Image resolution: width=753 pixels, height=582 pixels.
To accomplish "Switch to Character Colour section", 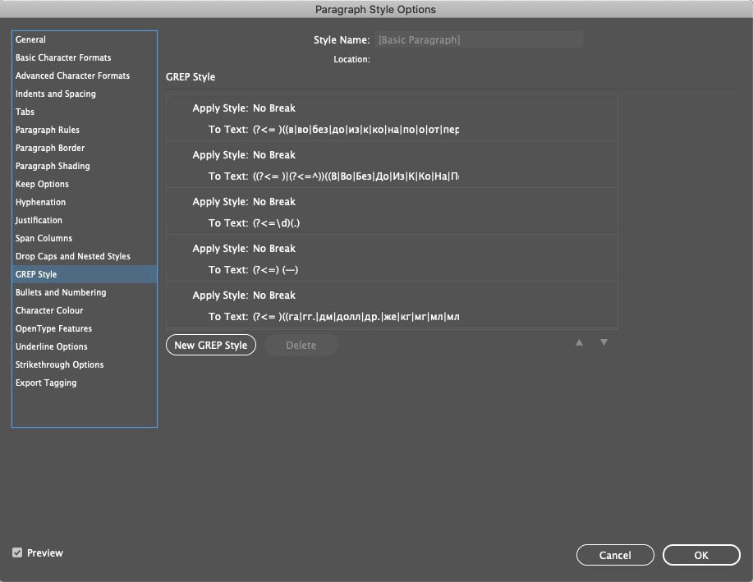I will pyautogui.click(x=49, y=310).
